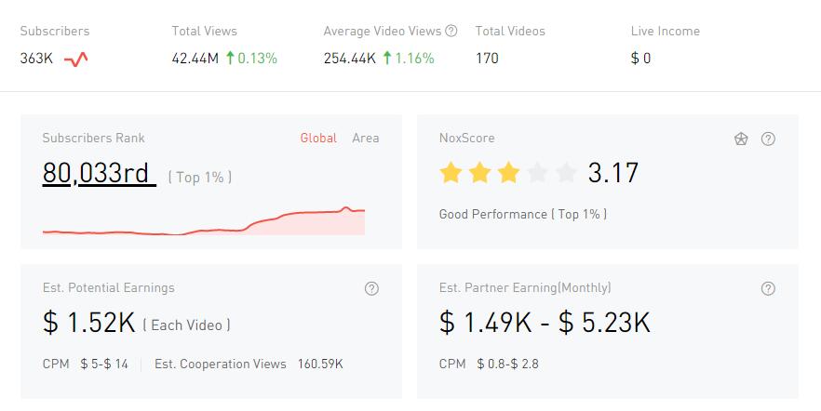The image size is (821, 411).
Task: Open help for Est. Potential Earnings
Action: point(371,288)
